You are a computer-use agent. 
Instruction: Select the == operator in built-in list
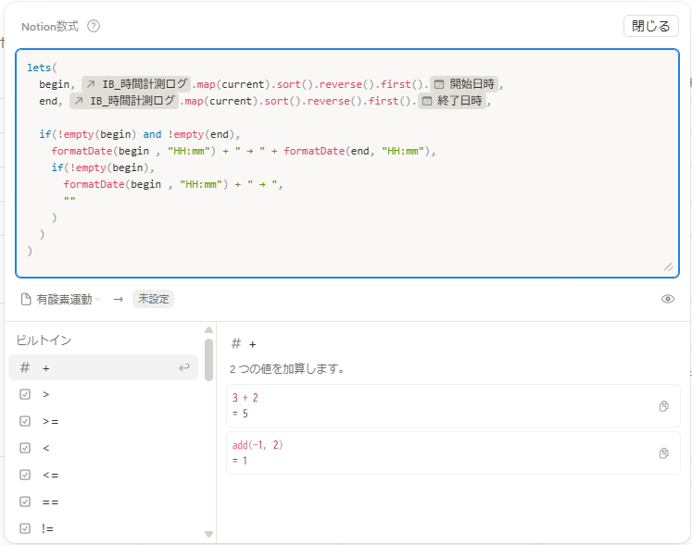(x=103, y=502)
